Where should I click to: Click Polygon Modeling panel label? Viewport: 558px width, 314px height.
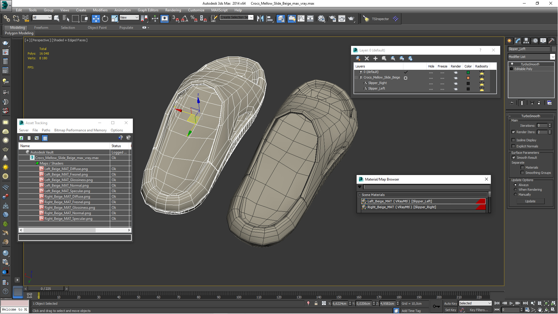tap(19, 33)
